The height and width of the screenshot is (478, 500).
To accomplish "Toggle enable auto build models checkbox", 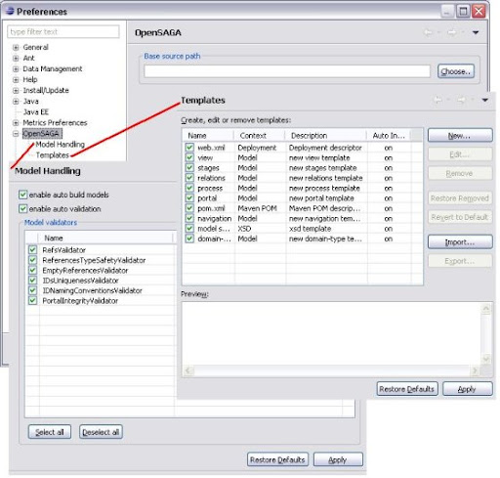I will pos(22,195).
